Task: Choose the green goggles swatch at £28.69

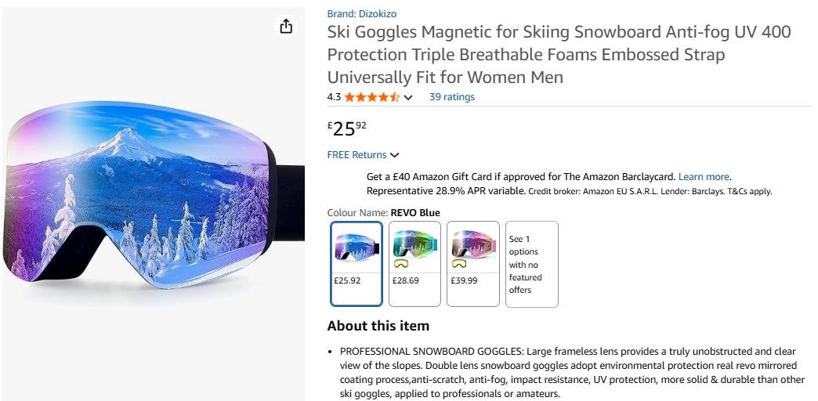Action: tap(414, 264)
